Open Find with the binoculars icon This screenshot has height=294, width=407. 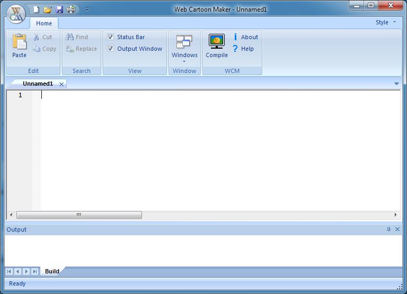[77, 37]
